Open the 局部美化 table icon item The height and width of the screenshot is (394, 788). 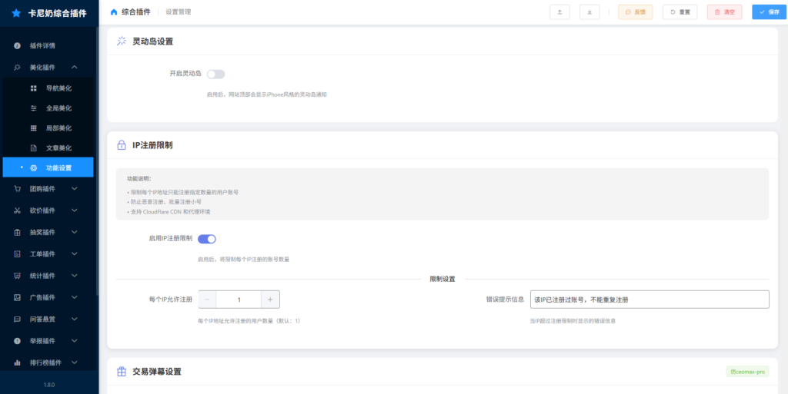[x=34, y=128]
